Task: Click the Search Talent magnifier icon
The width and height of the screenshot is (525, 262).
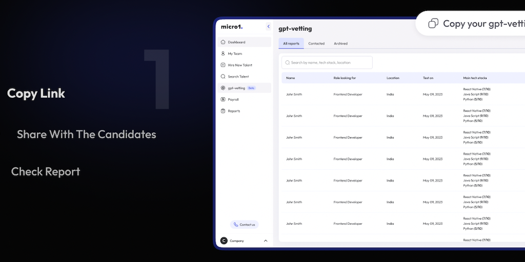Action: click(x=223, y=77)
